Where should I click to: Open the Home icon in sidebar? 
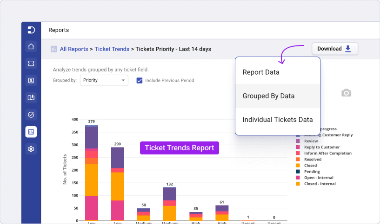(x=31, y=46)
